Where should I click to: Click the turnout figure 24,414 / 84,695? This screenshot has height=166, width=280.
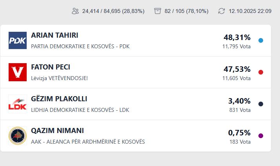(x=113, y=11)
